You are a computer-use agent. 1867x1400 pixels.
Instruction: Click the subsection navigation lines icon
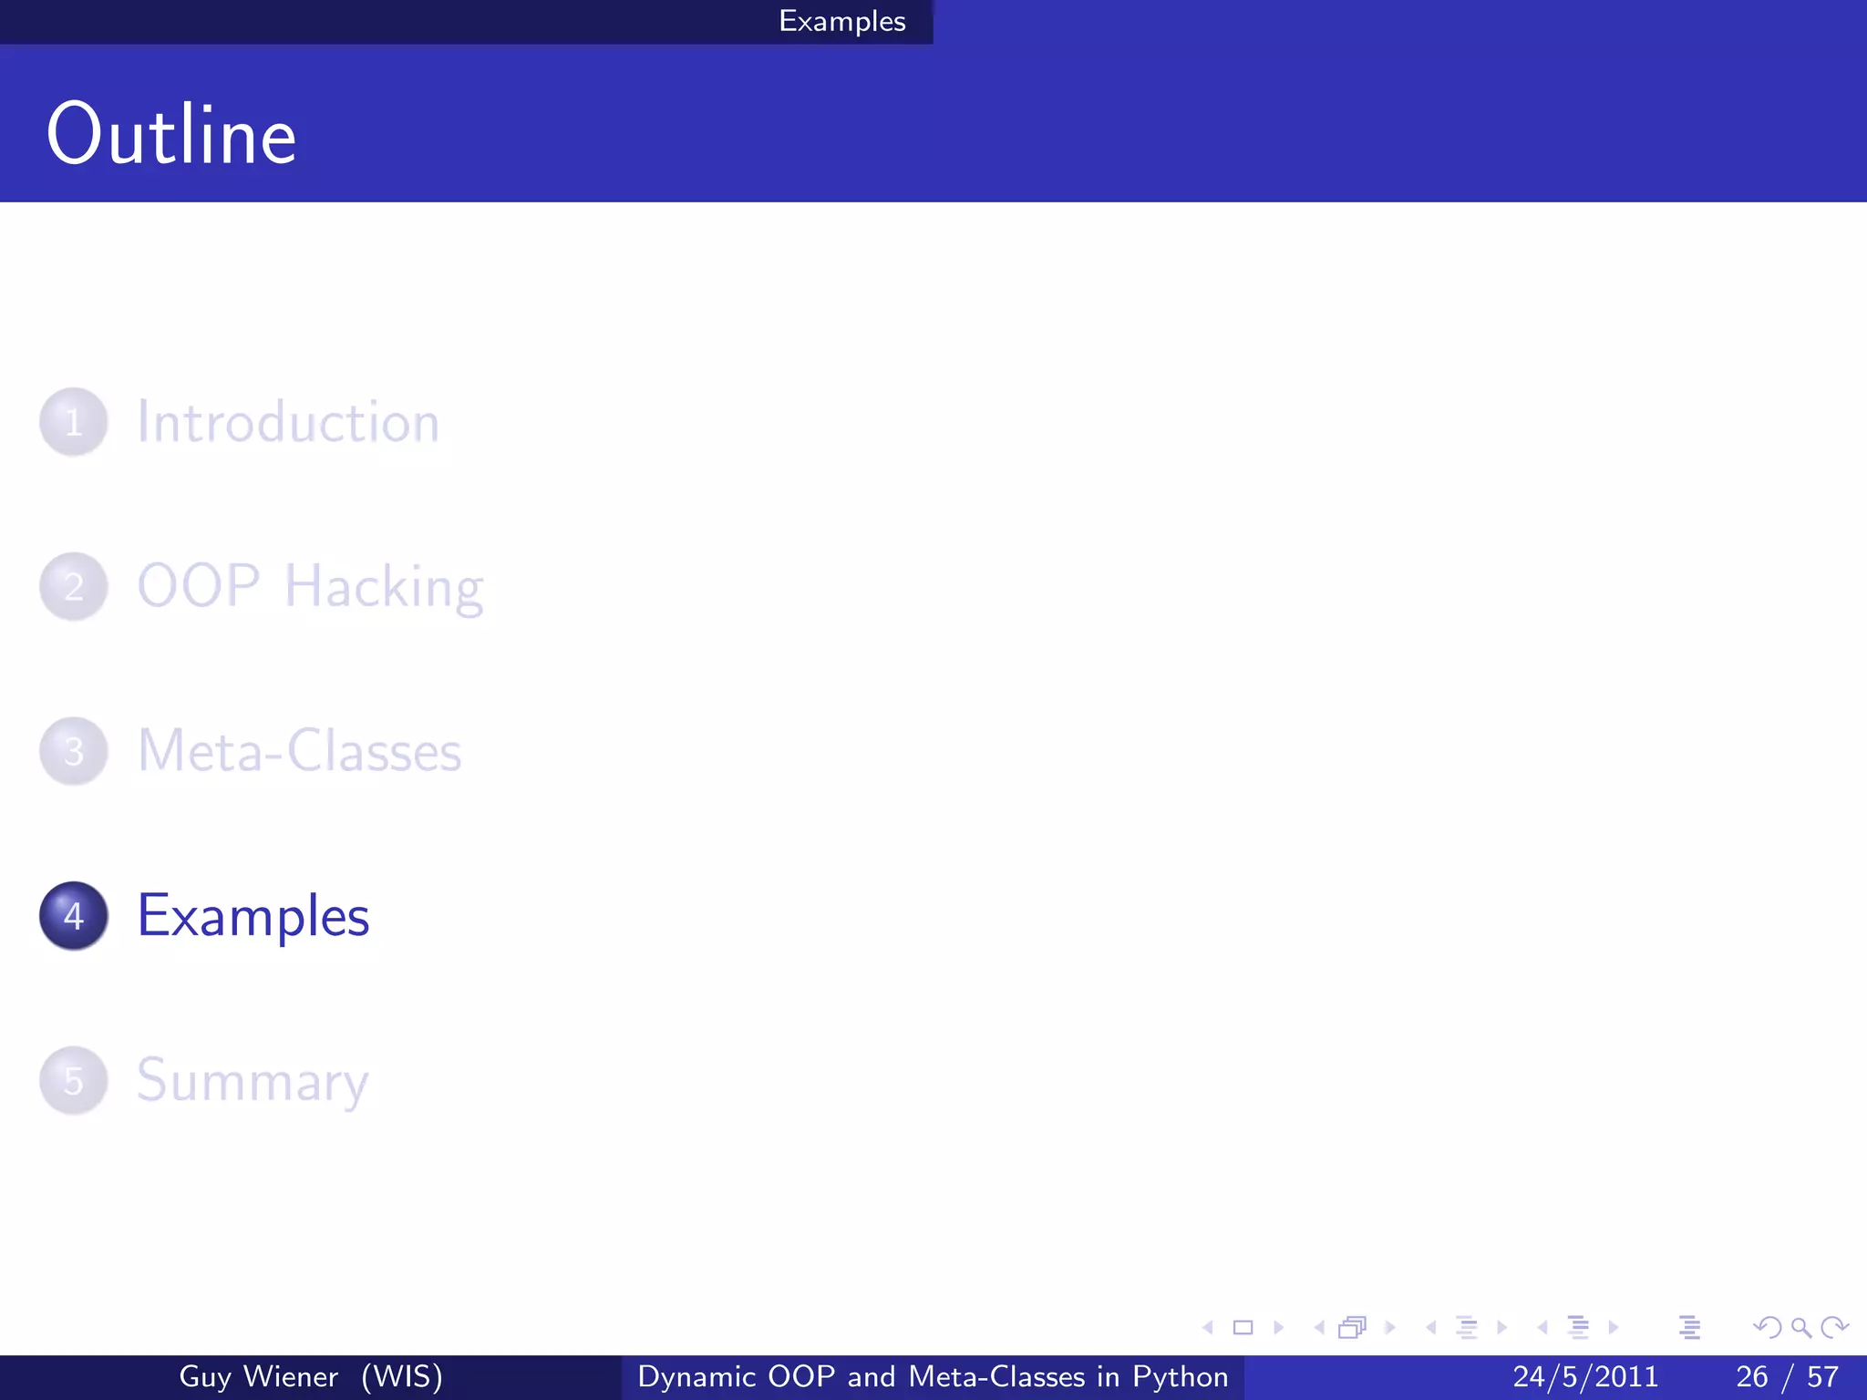coord(1466,1328)
